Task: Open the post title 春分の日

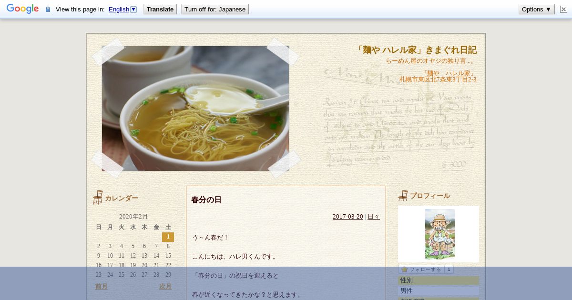Action: 206,200
